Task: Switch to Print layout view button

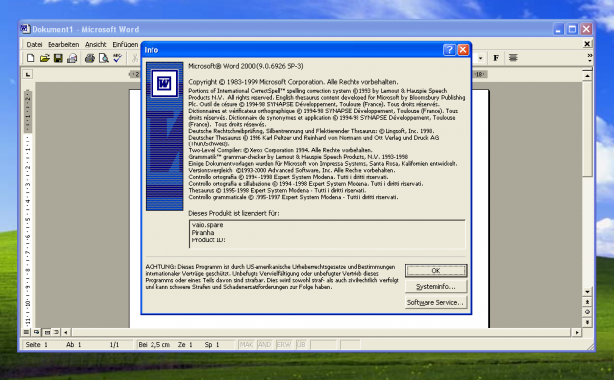Action: pos(47,332)
